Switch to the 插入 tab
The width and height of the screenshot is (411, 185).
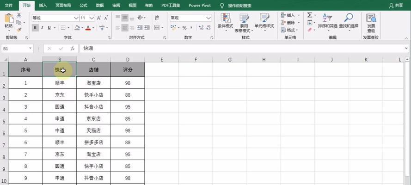pyautogui.click(x=43, y=5)
